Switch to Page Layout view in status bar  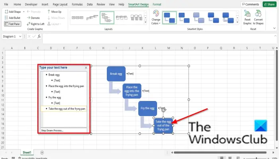[230, 158]
